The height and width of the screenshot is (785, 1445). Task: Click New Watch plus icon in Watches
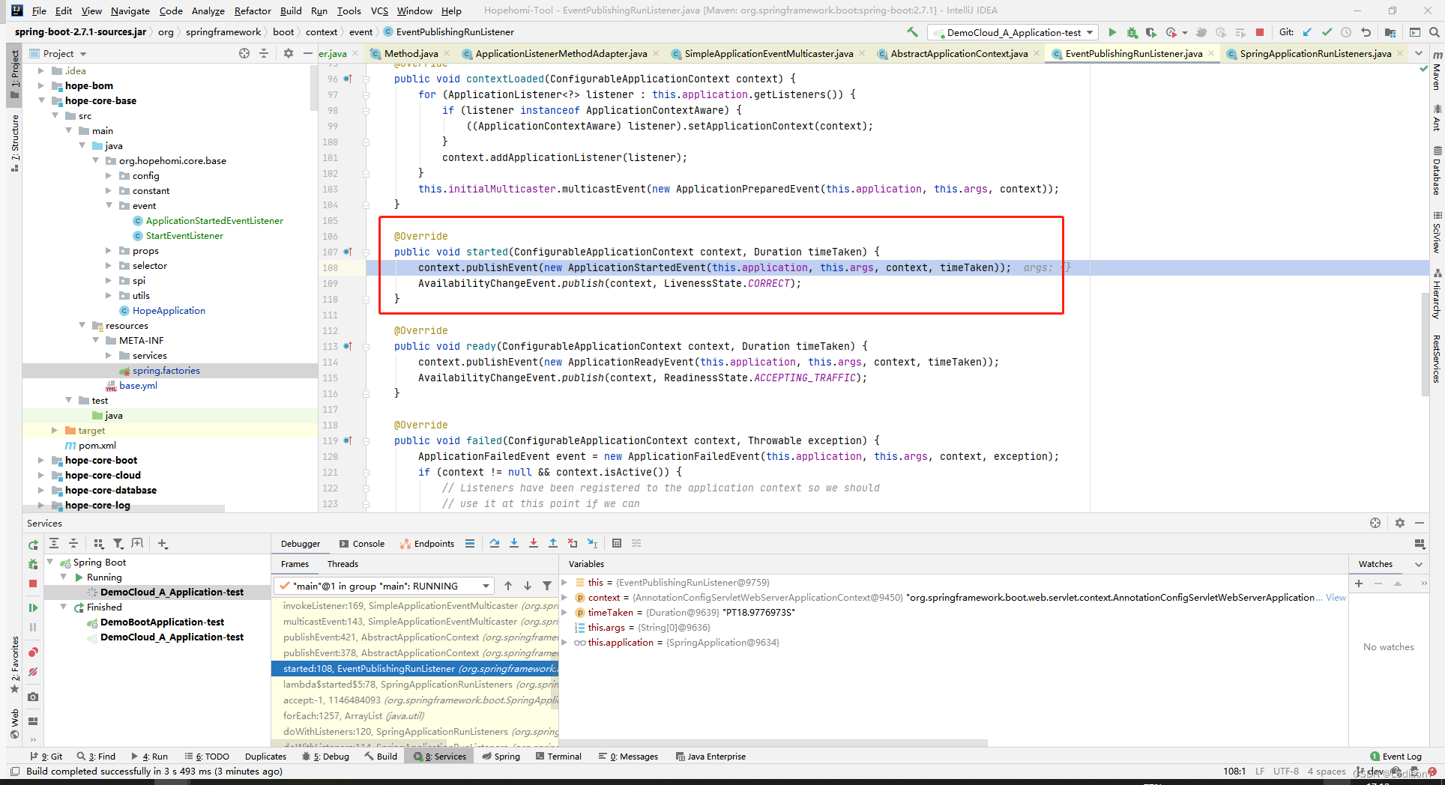pyautogui.click(x=1359, y=583)
